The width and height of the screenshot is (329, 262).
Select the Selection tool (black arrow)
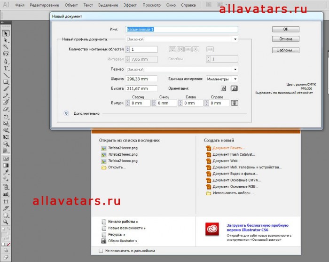(6, 33)
